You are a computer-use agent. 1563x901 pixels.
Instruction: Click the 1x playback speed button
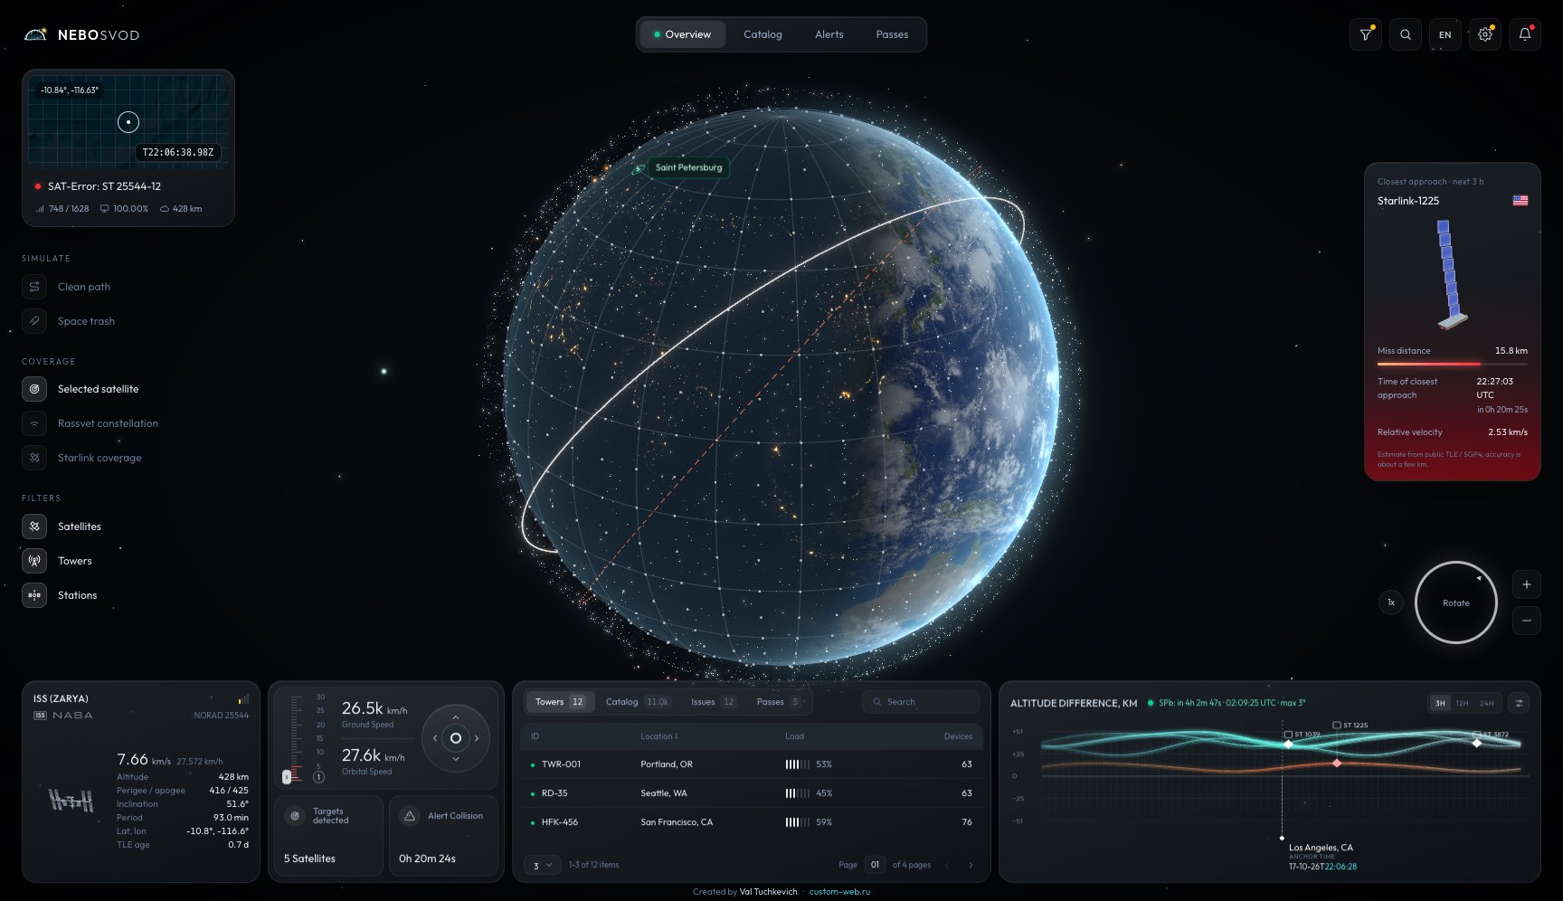1391,602
